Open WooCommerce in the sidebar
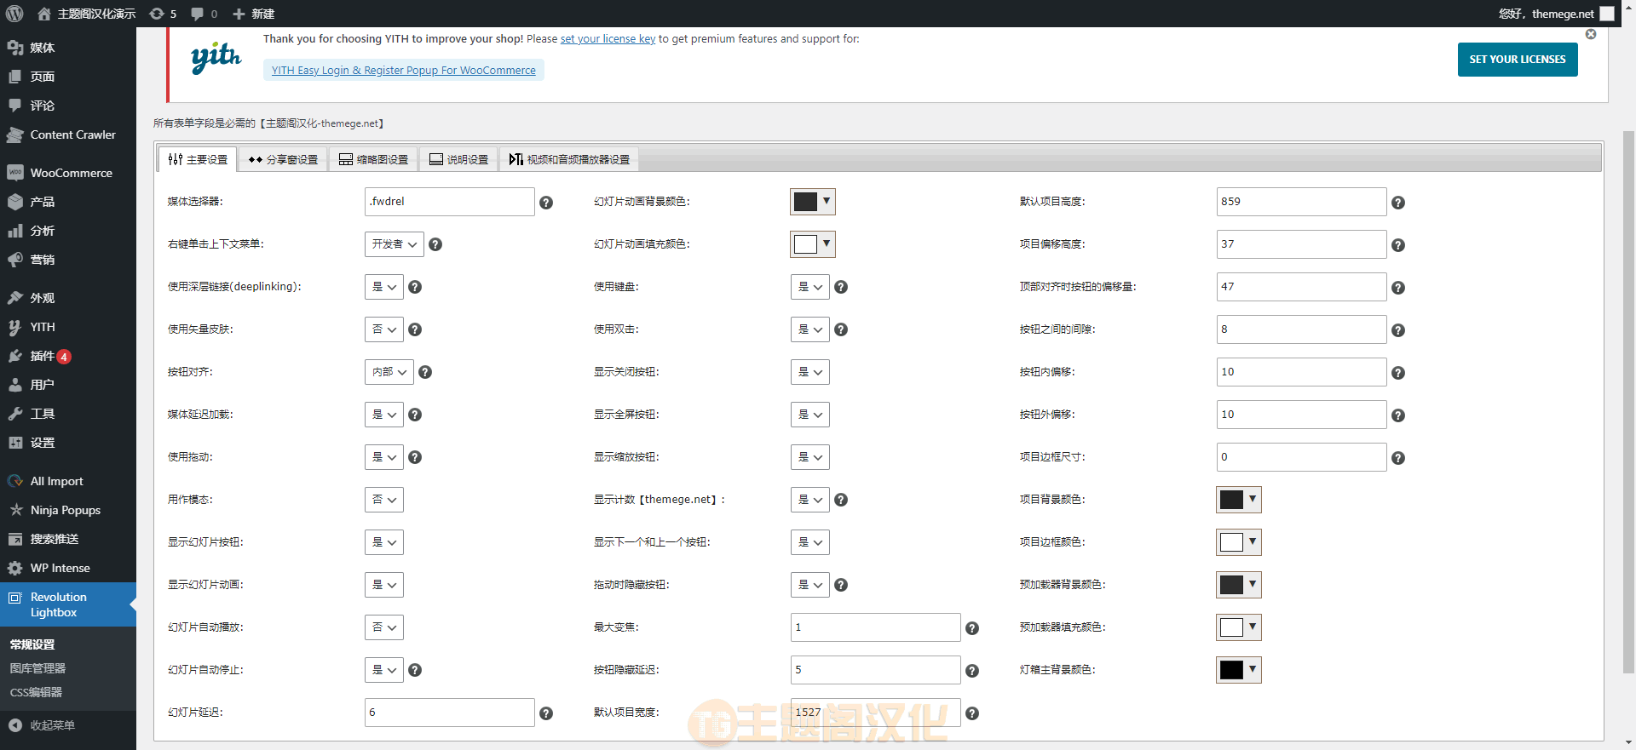The height and width of the screenshot is (750, 1636). (x=68, y=173)
